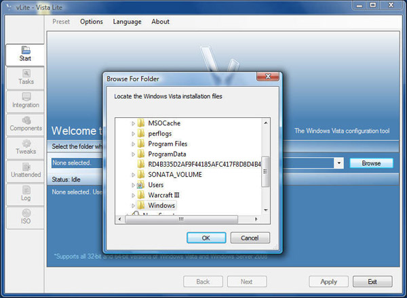Open the Components sidebar tab
Viewport: 407px width, 298px height.
tap(25, 125)
